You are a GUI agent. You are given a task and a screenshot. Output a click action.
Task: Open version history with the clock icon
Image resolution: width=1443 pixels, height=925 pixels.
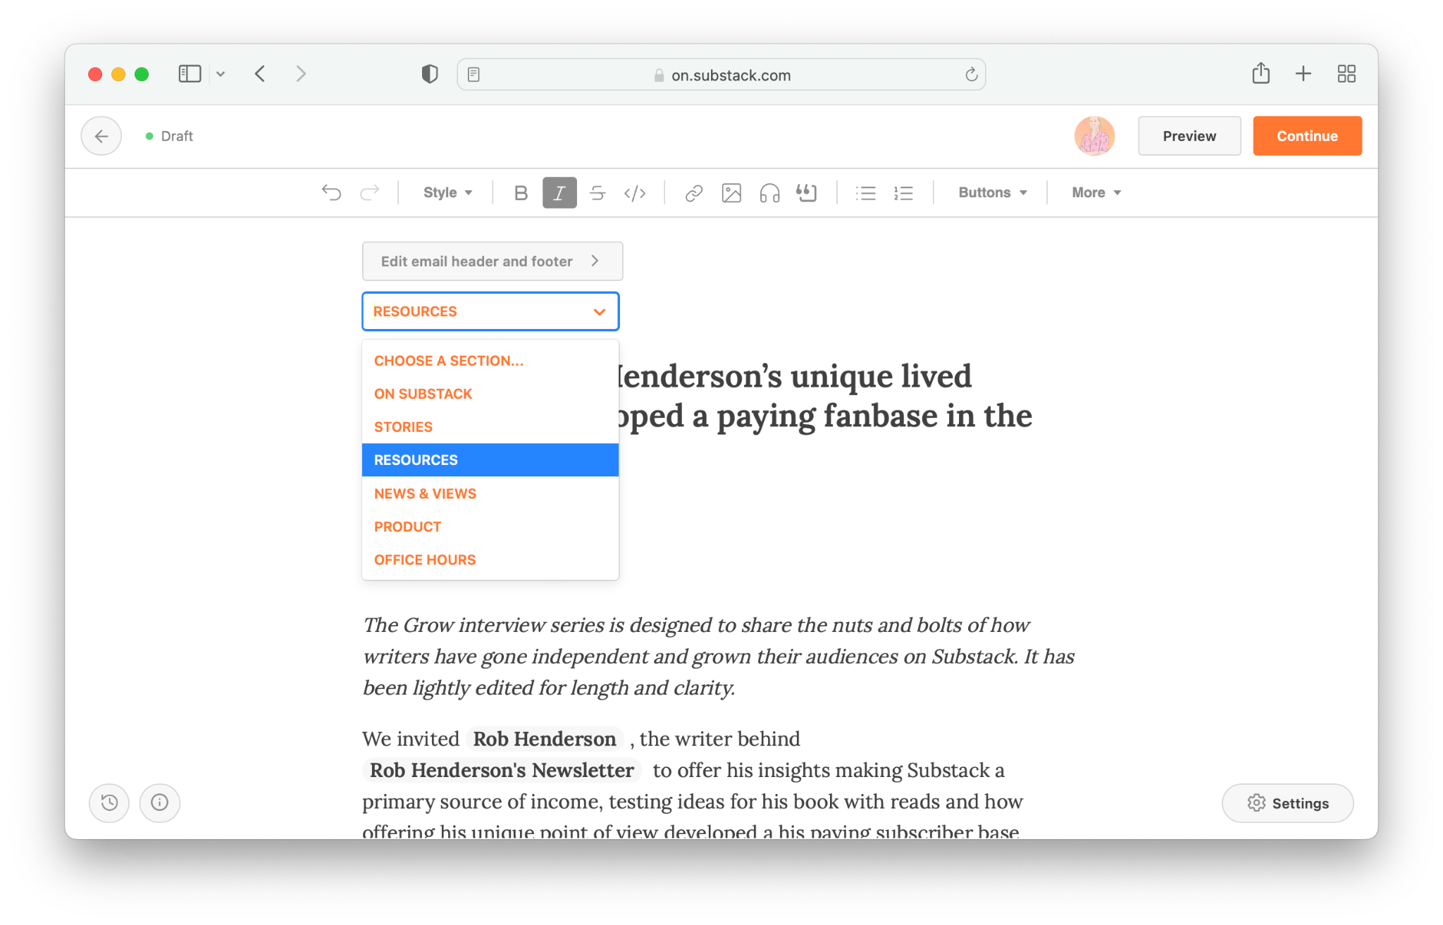pyautogui.click(x=109, y=802)
